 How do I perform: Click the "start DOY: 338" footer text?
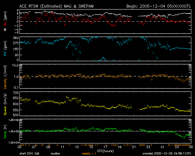(x=29, y=154)
